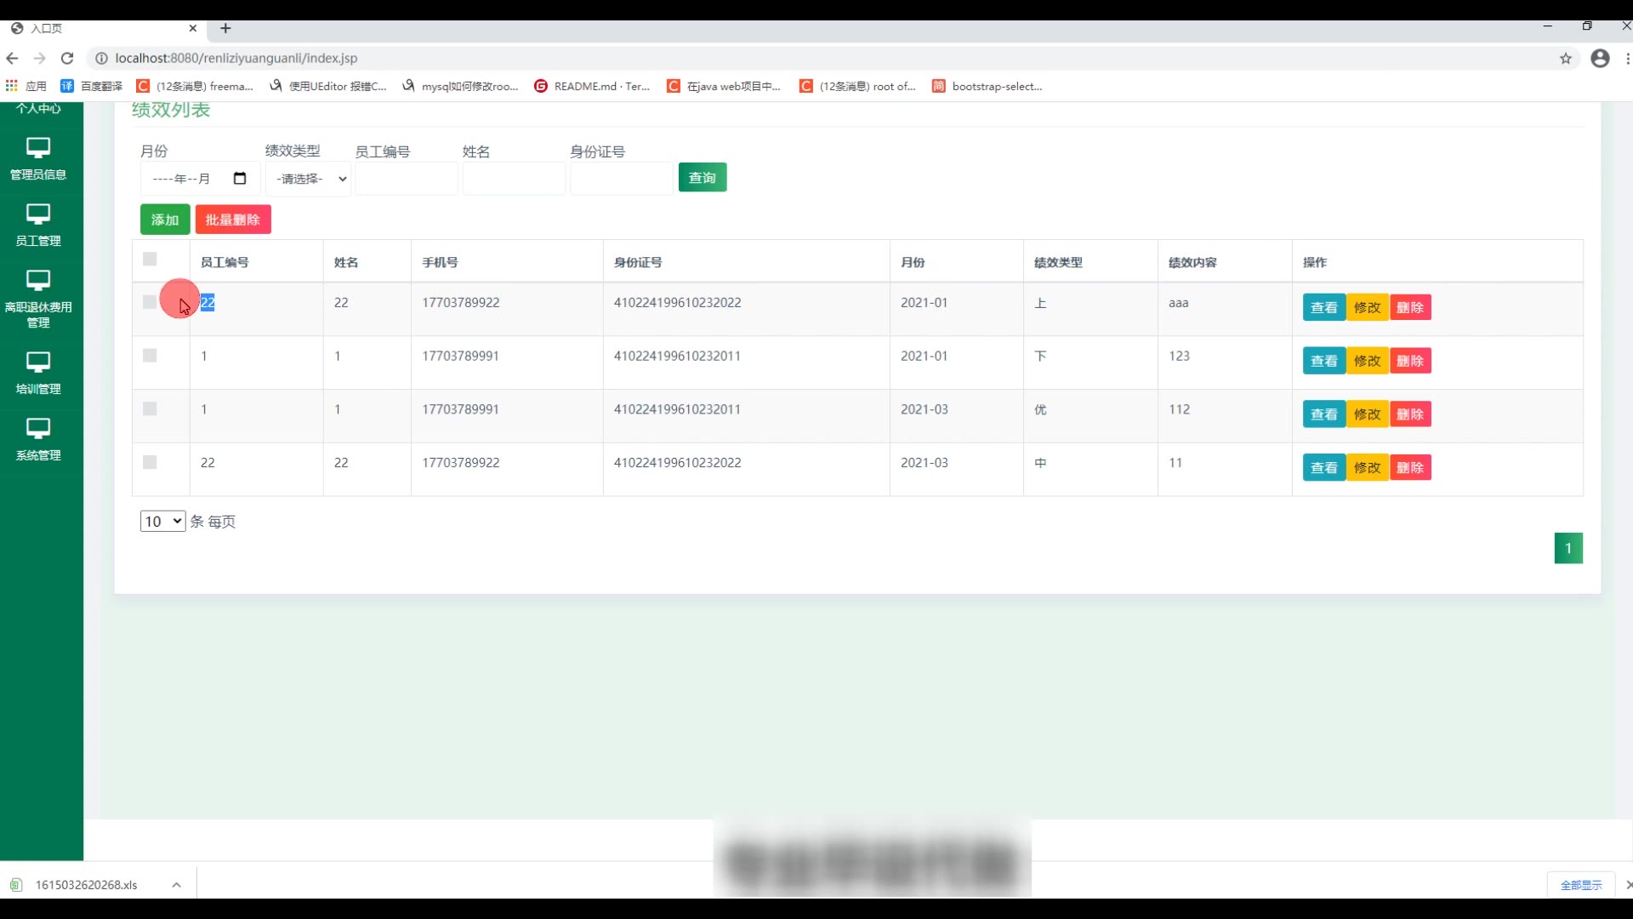Click 删除 for the aaa row

pos(1410,307)
